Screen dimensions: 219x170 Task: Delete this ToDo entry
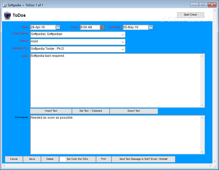(x=50, y=159)
